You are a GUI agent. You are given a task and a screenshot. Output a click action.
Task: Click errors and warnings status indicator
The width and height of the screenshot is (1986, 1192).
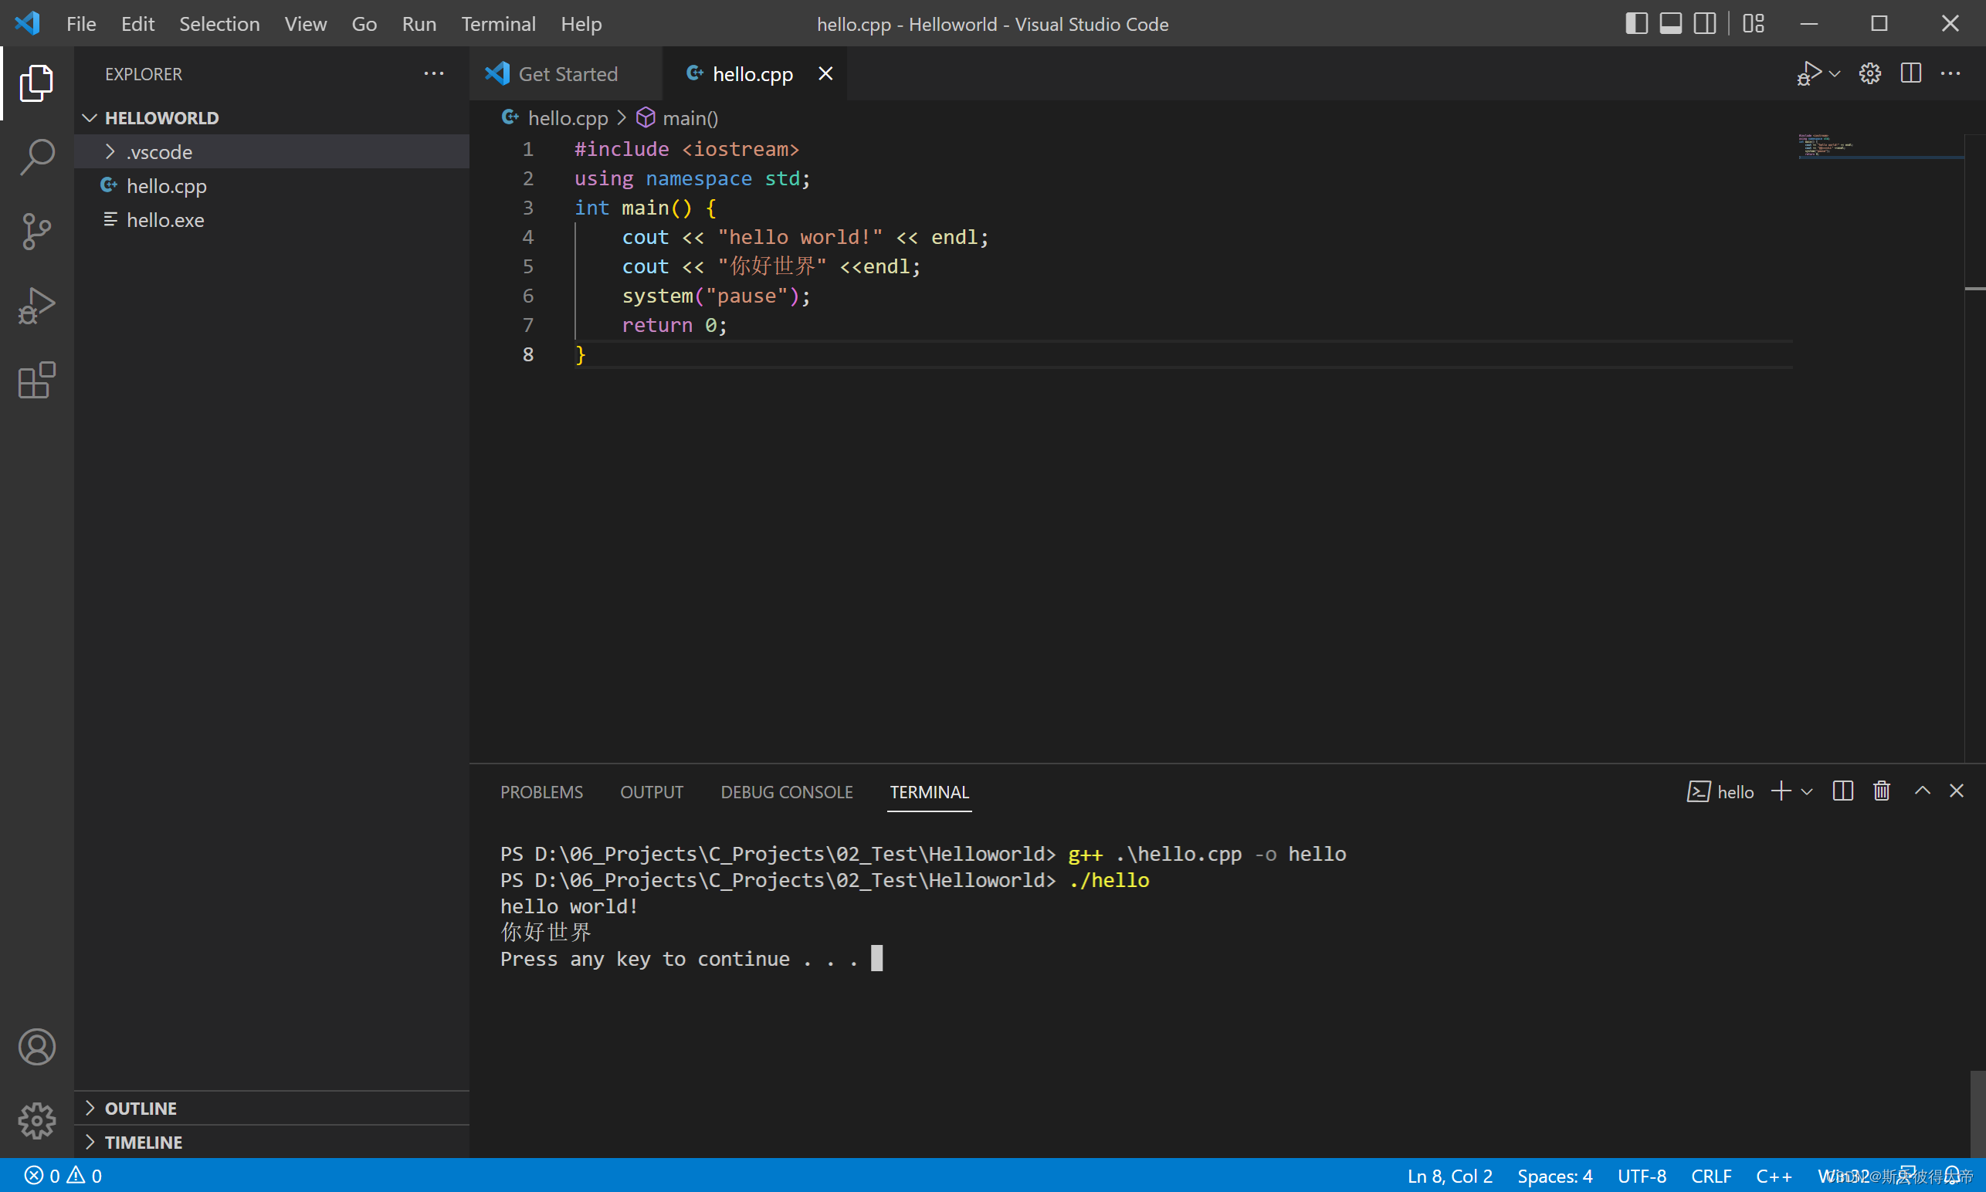63,1175
